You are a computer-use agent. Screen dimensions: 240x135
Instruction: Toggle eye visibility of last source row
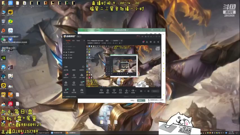[x=64, y=58]
